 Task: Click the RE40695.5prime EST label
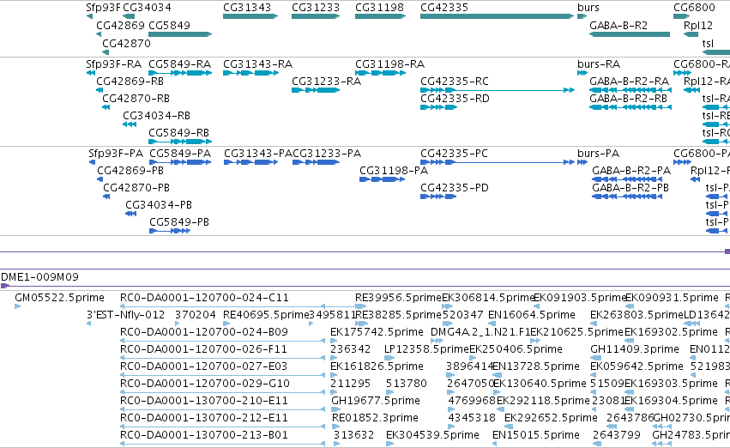[x=266, y=315]
